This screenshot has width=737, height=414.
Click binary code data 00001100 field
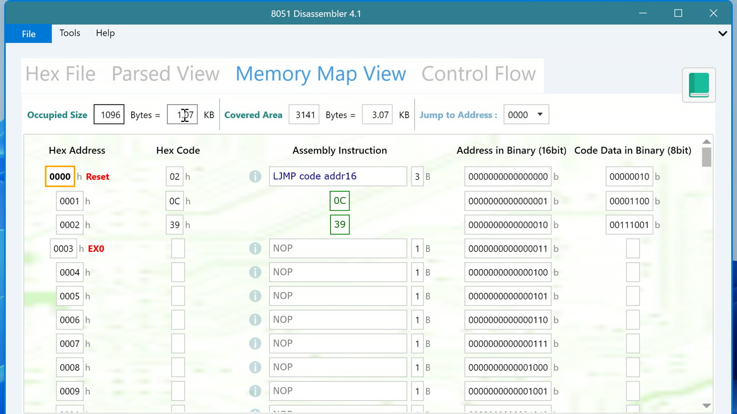pos(630,201)
